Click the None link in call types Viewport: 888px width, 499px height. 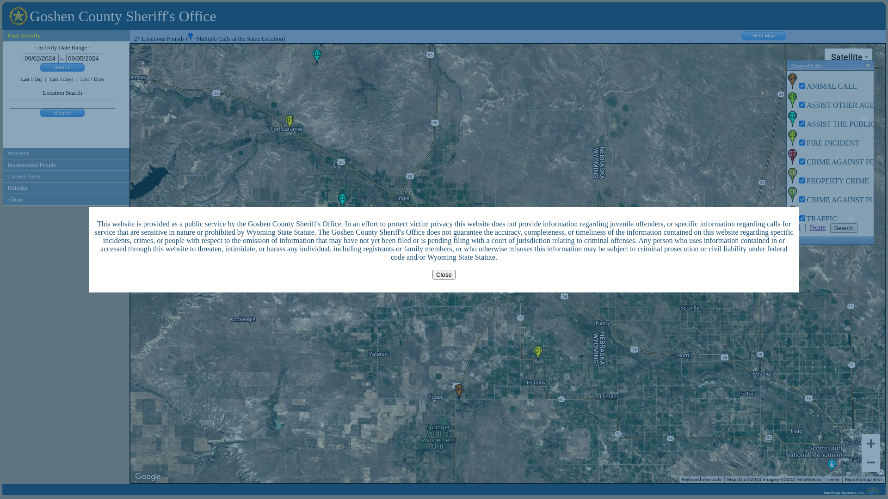pos(818,227)
